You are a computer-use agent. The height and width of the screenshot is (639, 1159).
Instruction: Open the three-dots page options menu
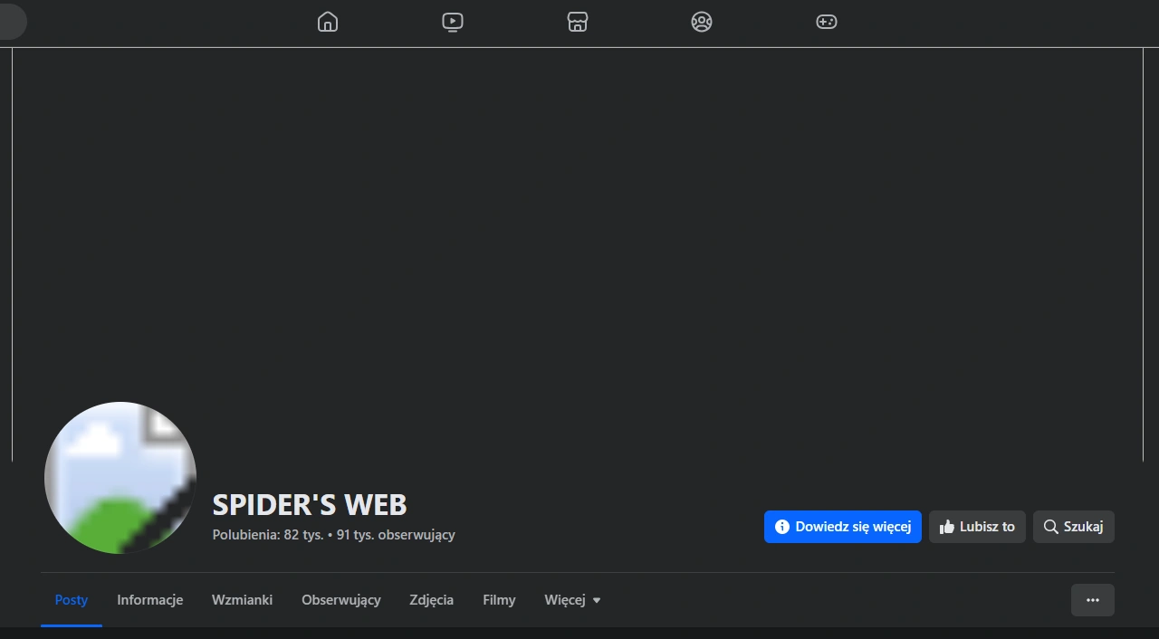click(1093, 600)
